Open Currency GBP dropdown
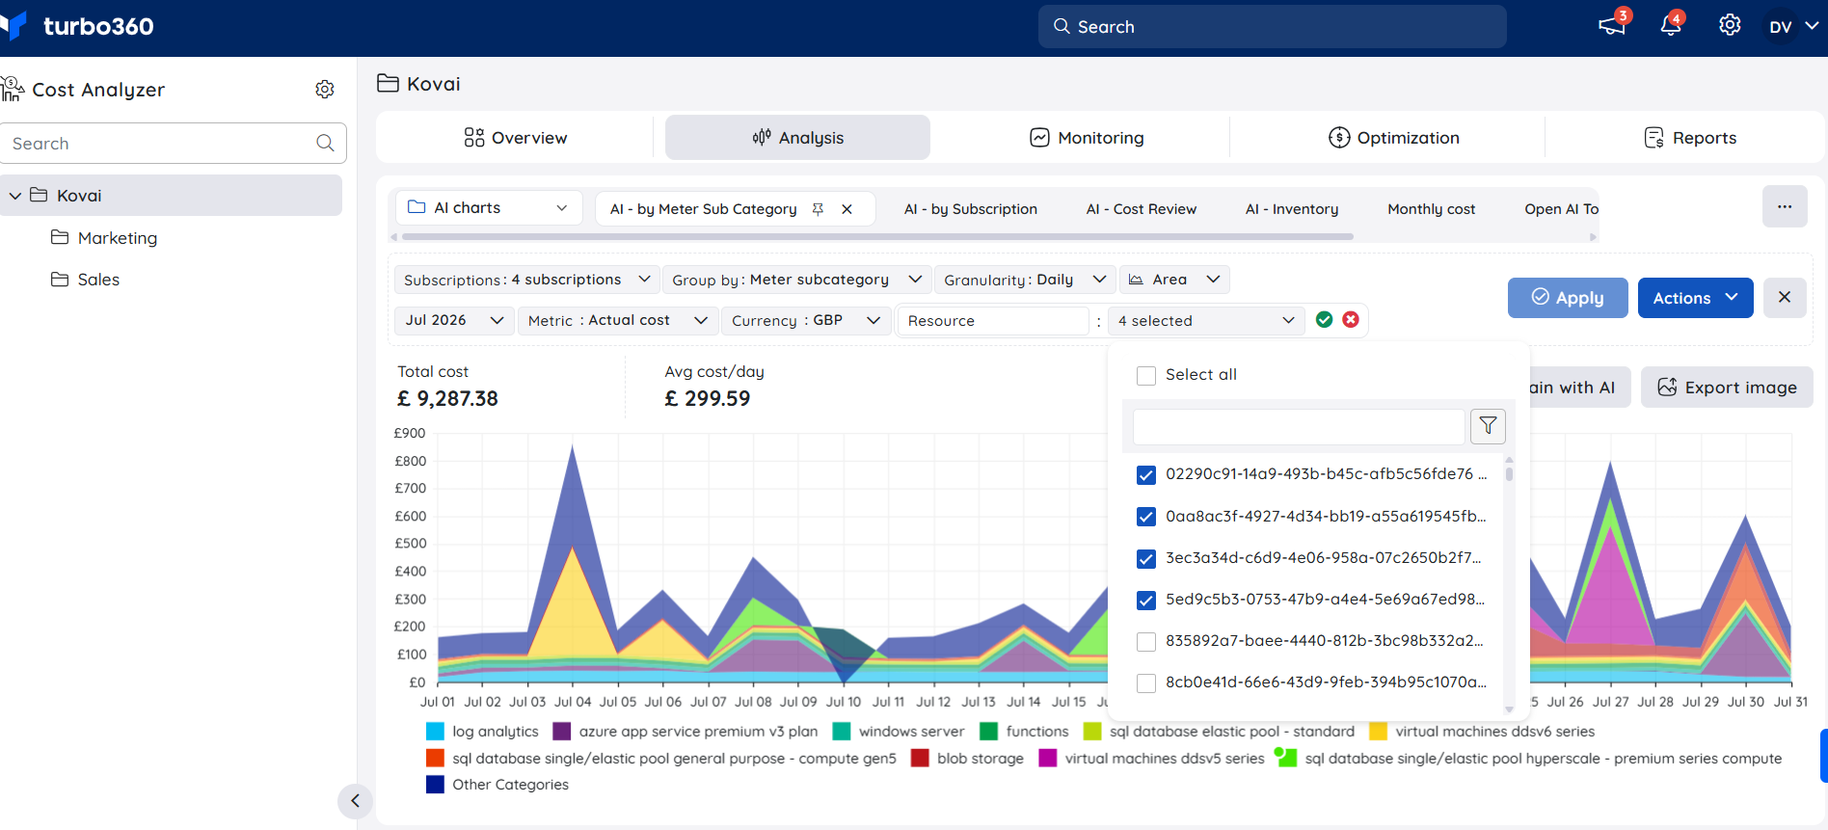This screenshot has height=830, width=1828. pyautogui.click(x=806, y=320)
